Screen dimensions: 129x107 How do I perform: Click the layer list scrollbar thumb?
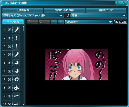click(24, 29)
